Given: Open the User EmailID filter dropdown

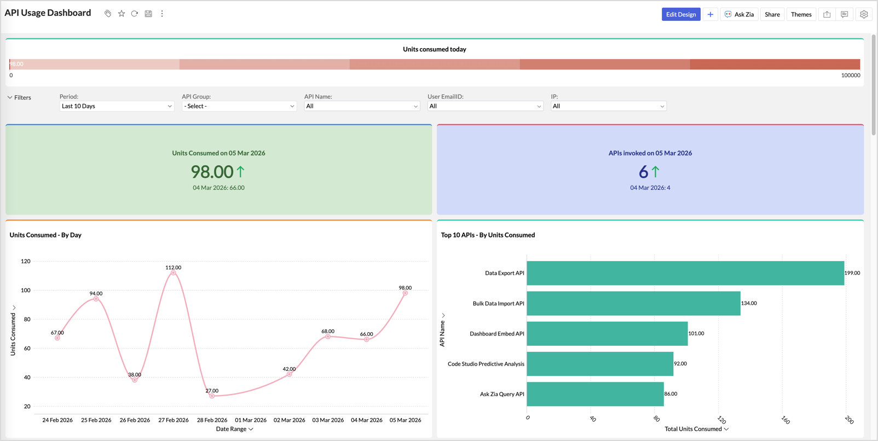Looking at the screenshot, I should 485,106.
